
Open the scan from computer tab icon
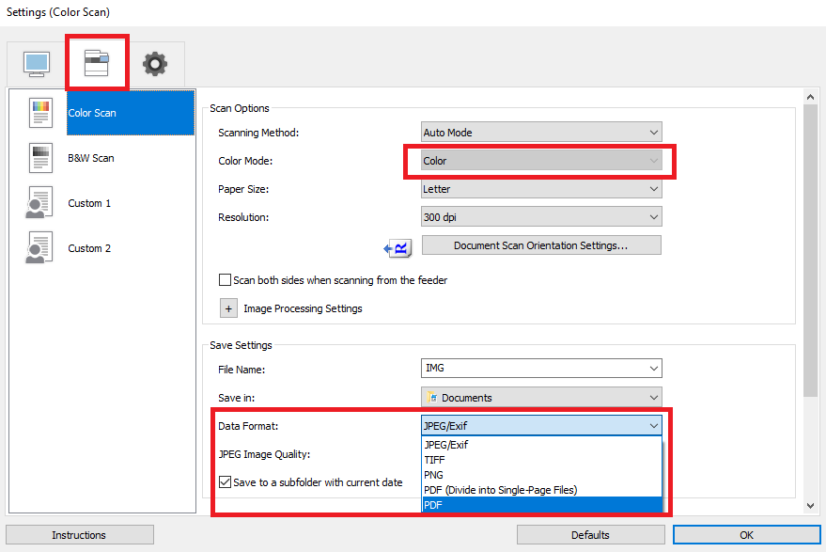coord(37,64)
